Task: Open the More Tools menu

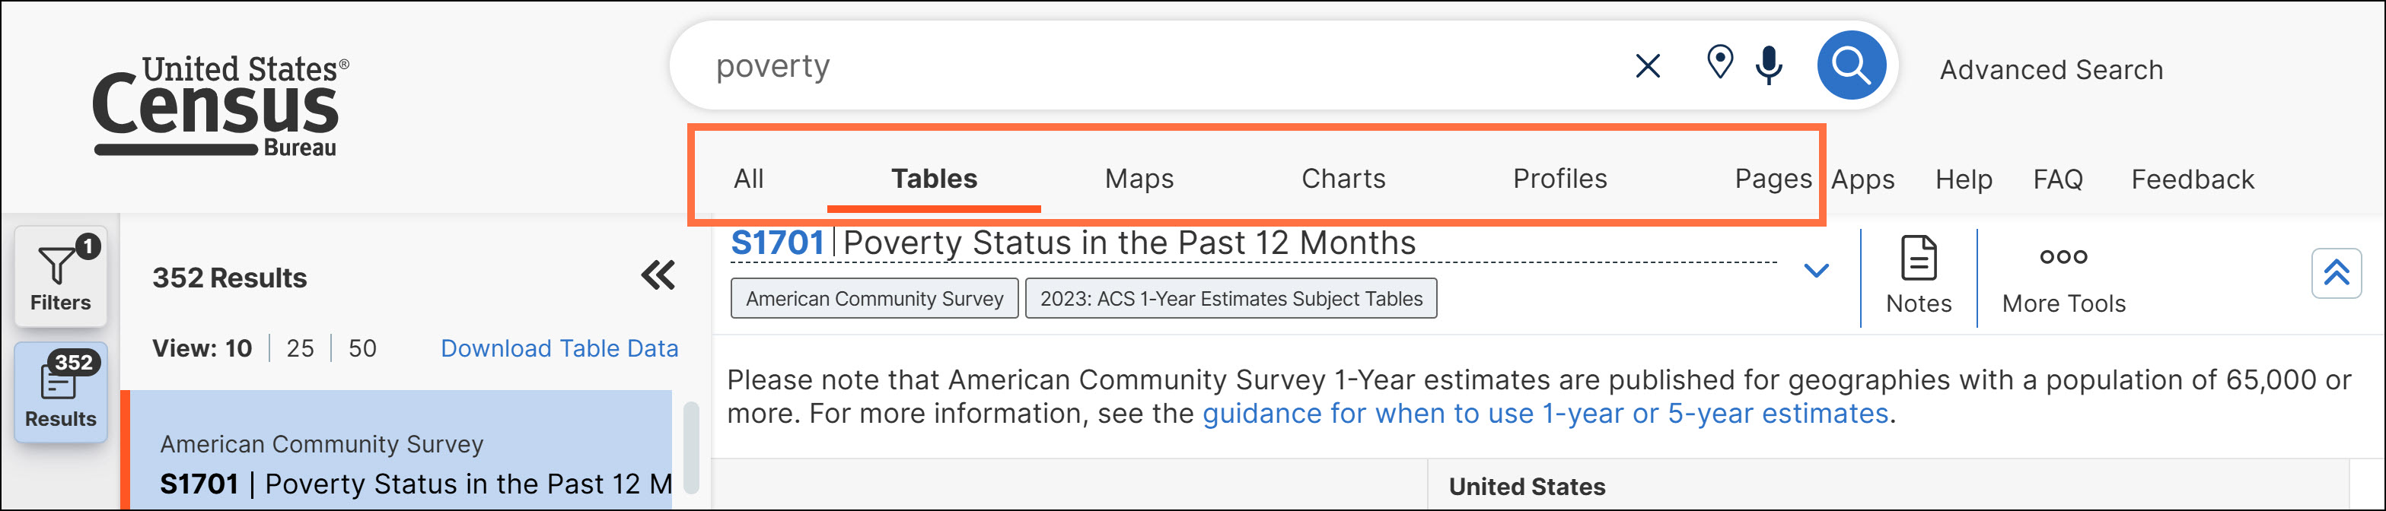Action: click(2063, 276)
